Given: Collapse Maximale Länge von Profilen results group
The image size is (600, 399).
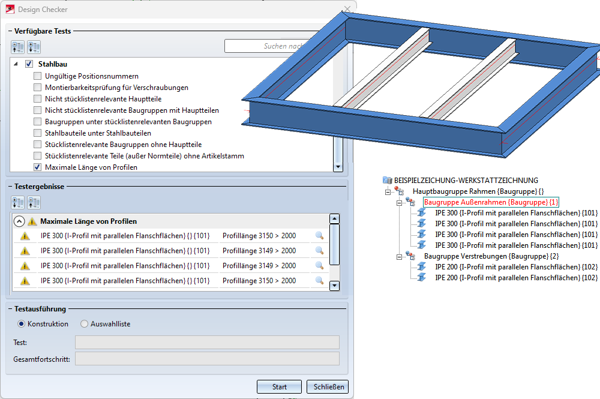Looking at the screenshot, I should (x=19, y=221).
